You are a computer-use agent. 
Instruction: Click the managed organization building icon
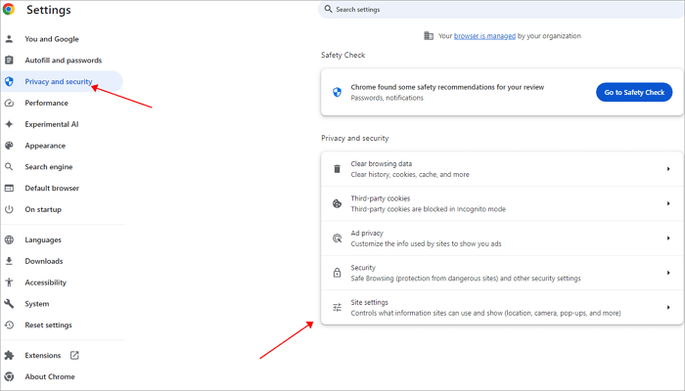tap(429, 36)
